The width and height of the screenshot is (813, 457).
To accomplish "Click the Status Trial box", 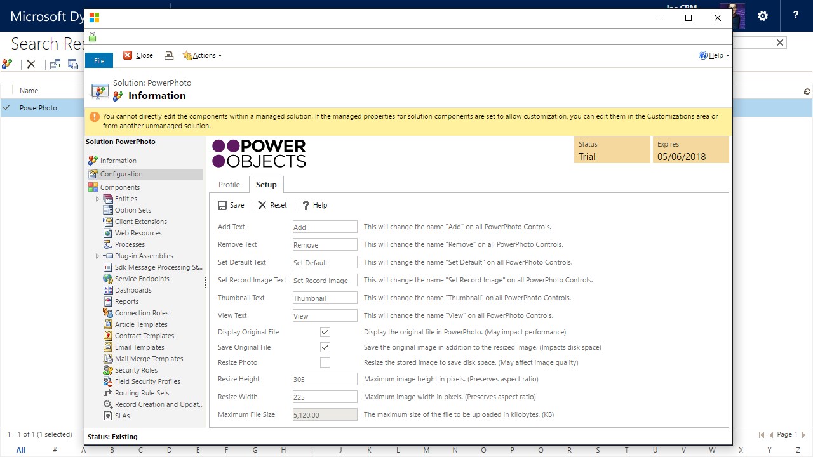I will coord(612,150).
